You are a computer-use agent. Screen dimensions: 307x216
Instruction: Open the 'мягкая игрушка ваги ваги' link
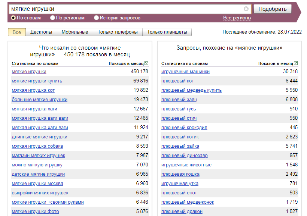(x=40, y=118)
